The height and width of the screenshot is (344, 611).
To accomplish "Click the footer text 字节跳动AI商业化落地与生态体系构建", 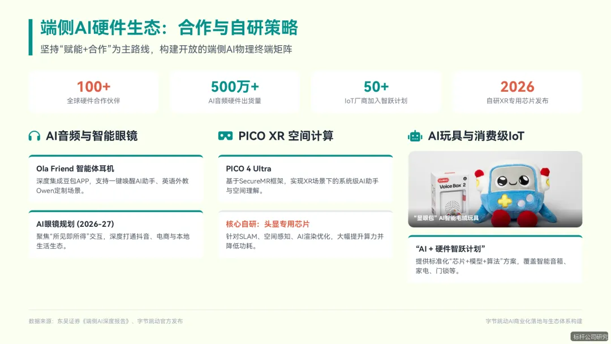I will point(534,321).
